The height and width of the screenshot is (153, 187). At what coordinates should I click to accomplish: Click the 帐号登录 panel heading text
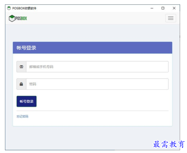point(26,48)
